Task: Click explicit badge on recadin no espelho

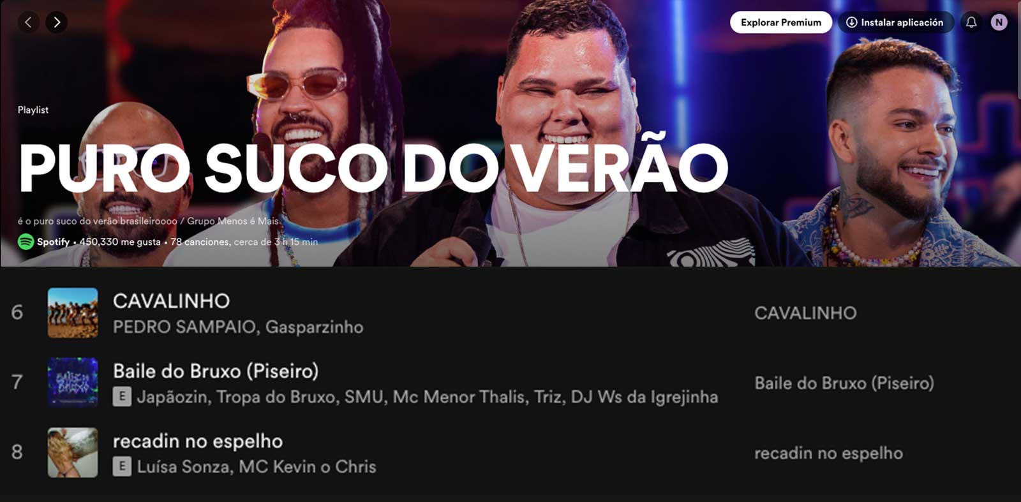Action: [122, 467]
